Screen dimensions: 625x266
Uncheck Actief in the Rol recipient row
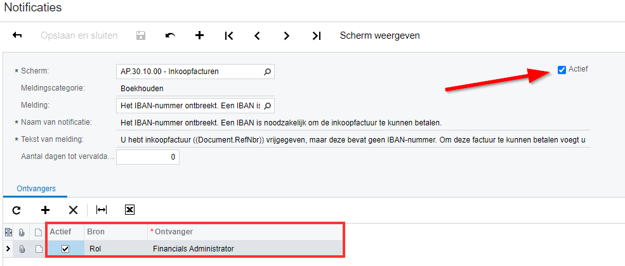[x=65, y=249]
